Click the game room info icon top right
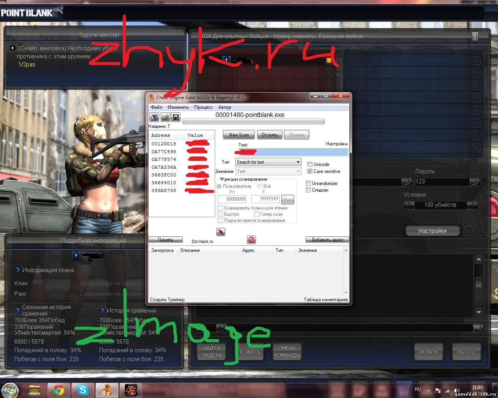This screenshot has width=498, height=398. (x=475, y=36)
